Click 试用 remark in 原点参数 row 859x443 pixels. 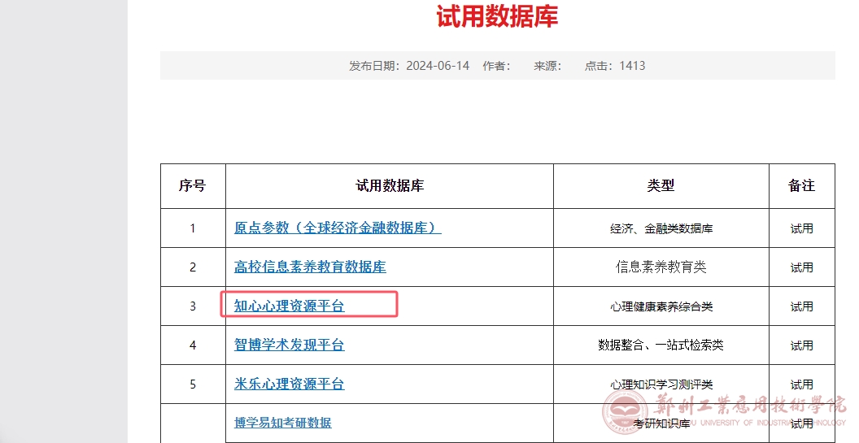point(801,228)
